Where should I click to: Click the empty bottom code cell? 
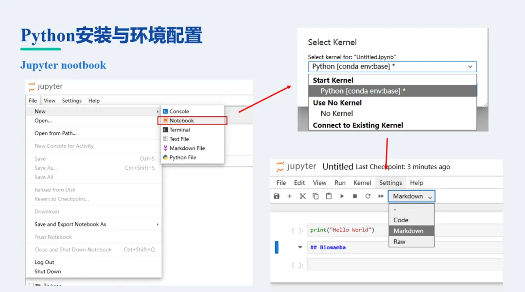tap(405, 265)
